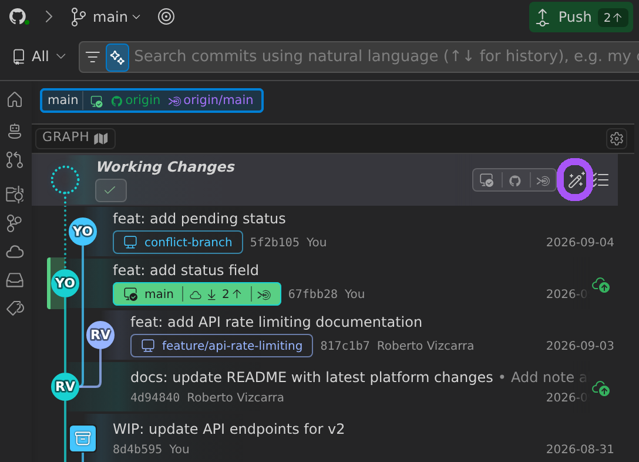Click local checked-out icon in branch header
Screen dimensions: 639x462
96,101
